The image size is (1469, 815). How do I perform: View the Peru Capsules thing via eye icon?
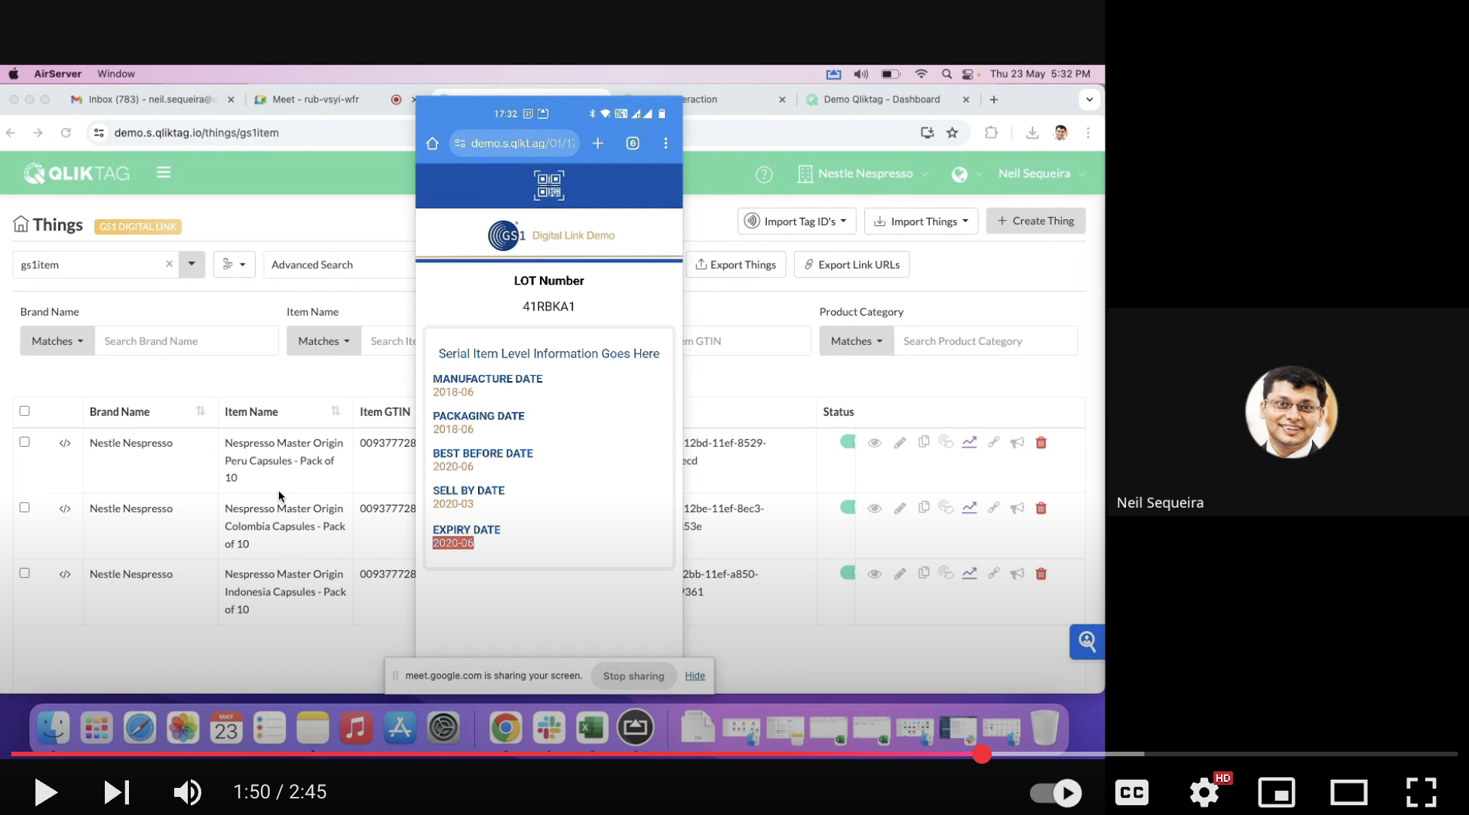[874, 443]
